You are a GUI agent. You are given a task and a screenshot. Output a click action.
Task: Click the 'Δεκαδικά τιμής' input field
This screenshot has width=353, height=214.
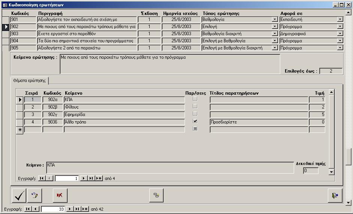coord(311,171)
